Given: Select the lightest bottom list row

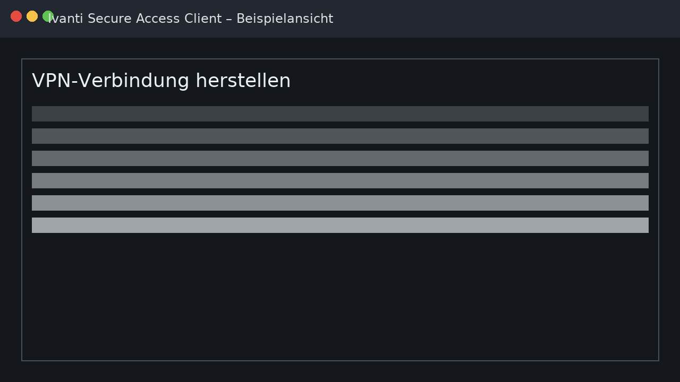Looking at the screenshot, I should 340,225.
